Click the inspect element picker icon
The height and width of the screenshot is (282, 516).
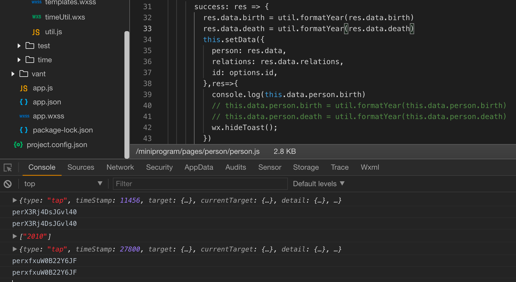8,168
